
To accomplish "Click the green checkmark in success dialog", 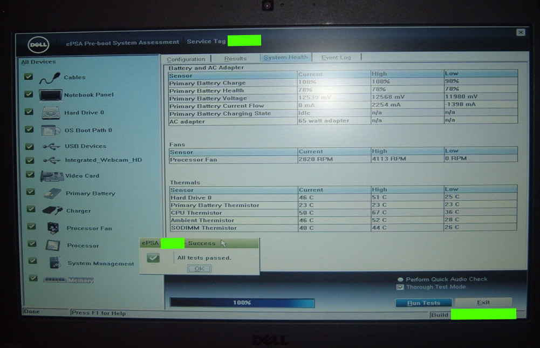I will 153,258.
